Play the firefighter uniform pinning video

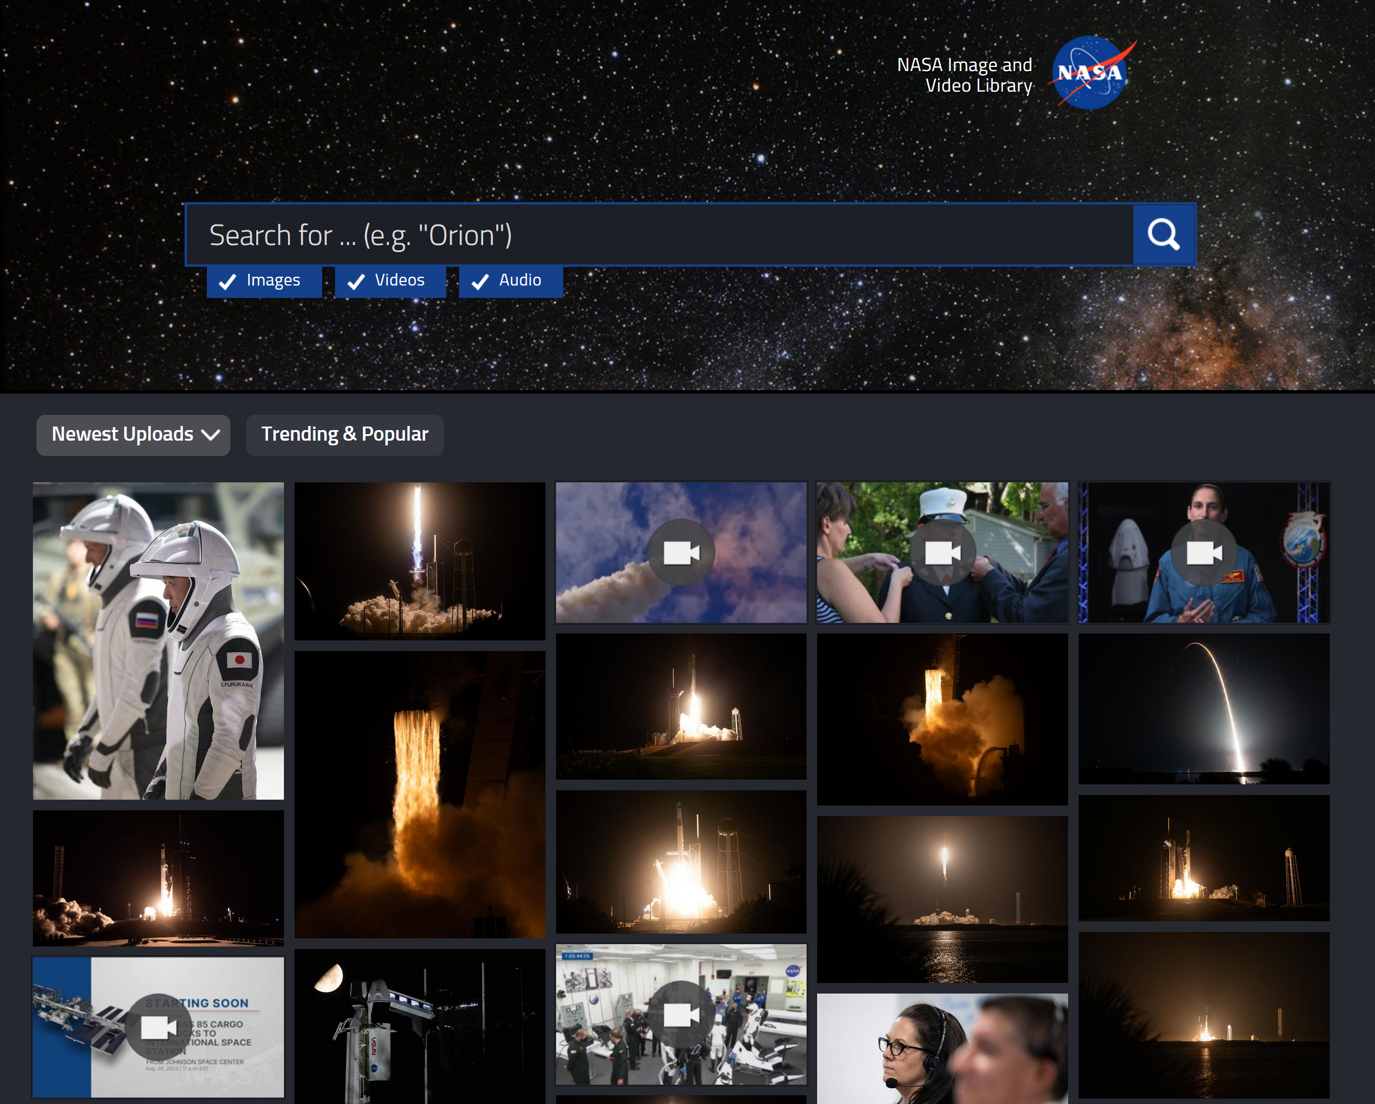pos(942,552)
